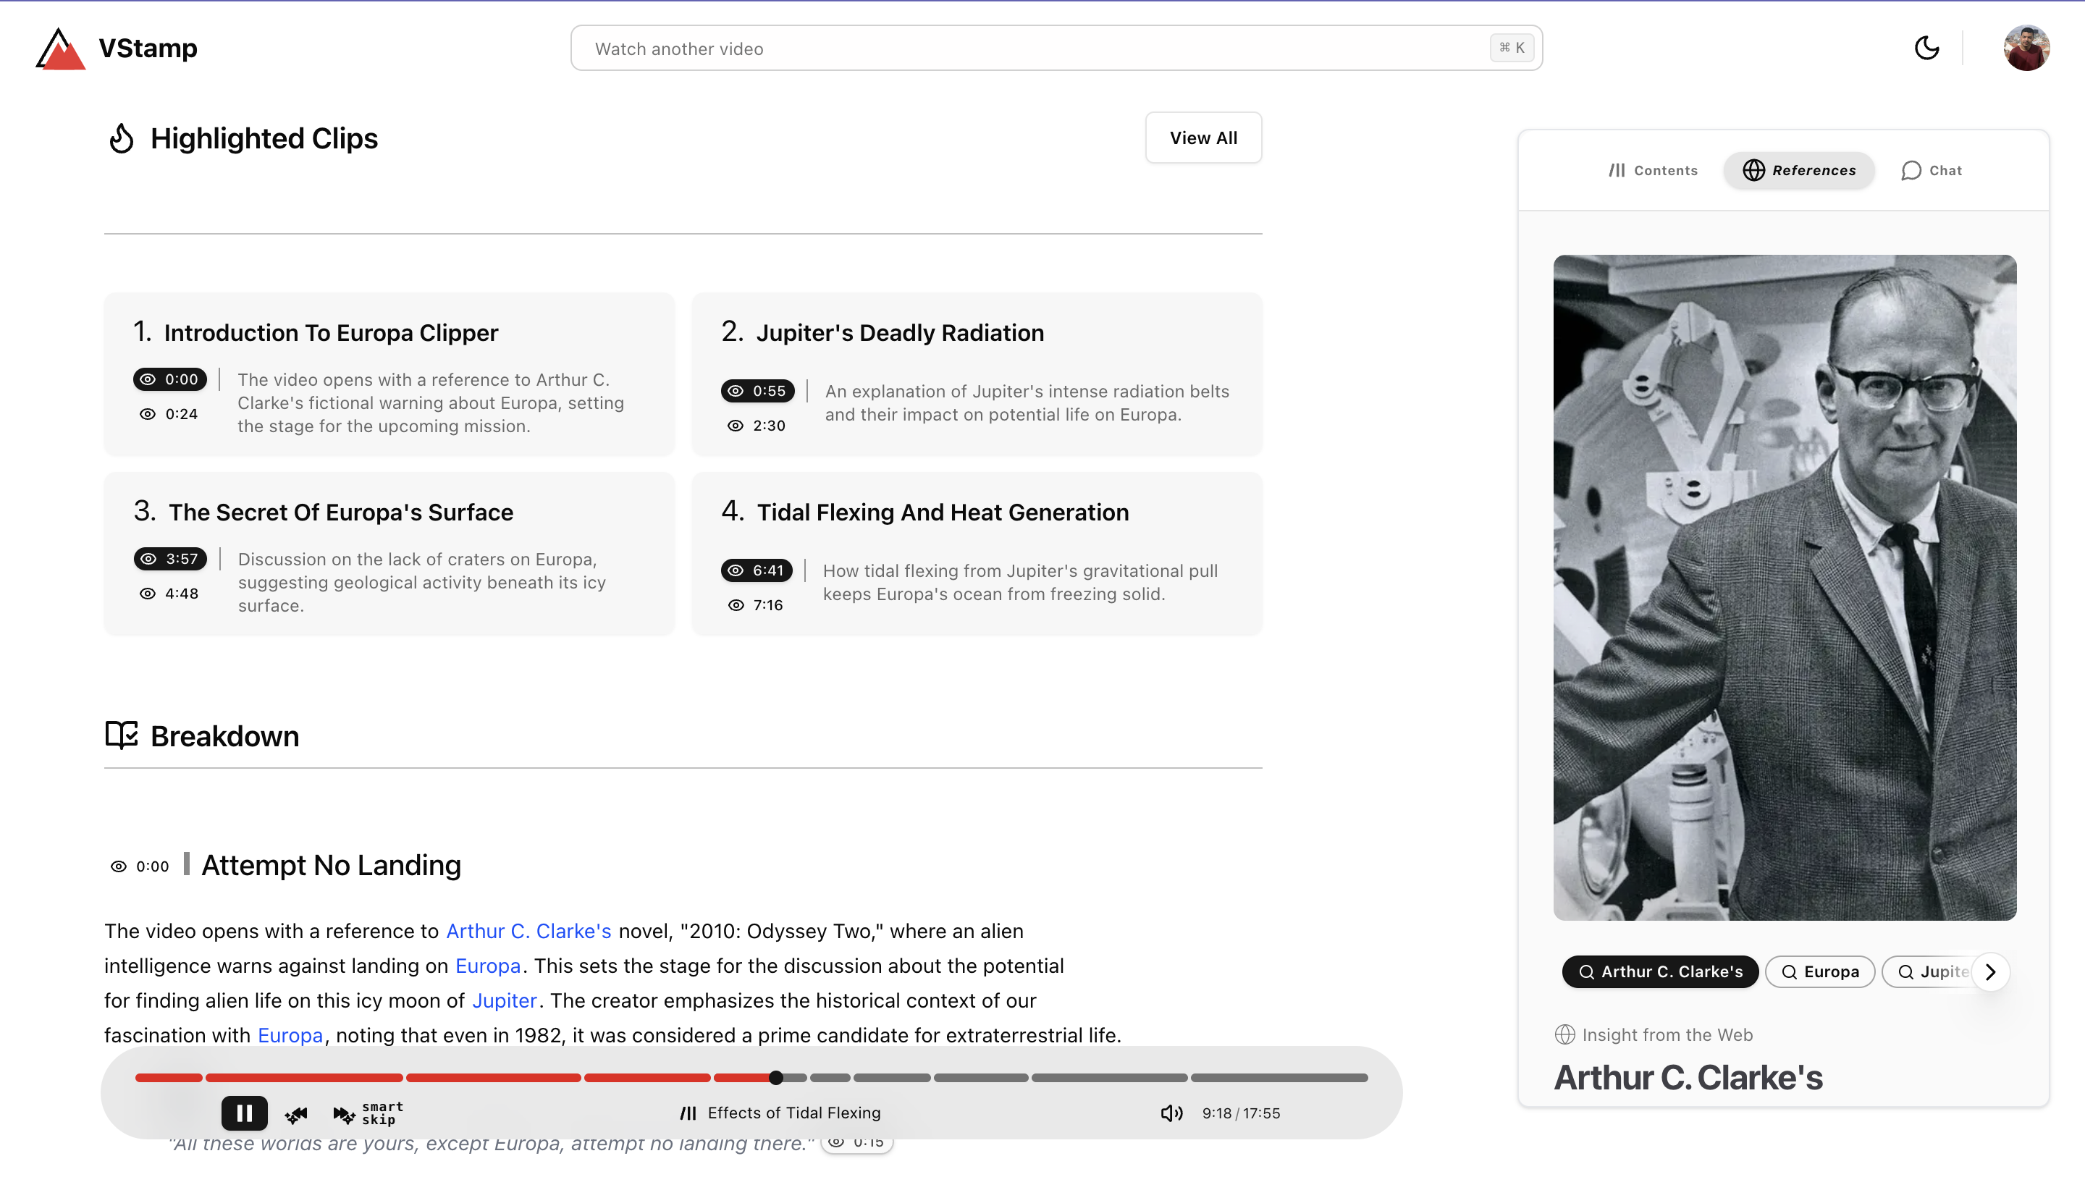The image size is (2085, 1177).
Task: Switch to the Chat tab
Action: [x=1932, y=171]
